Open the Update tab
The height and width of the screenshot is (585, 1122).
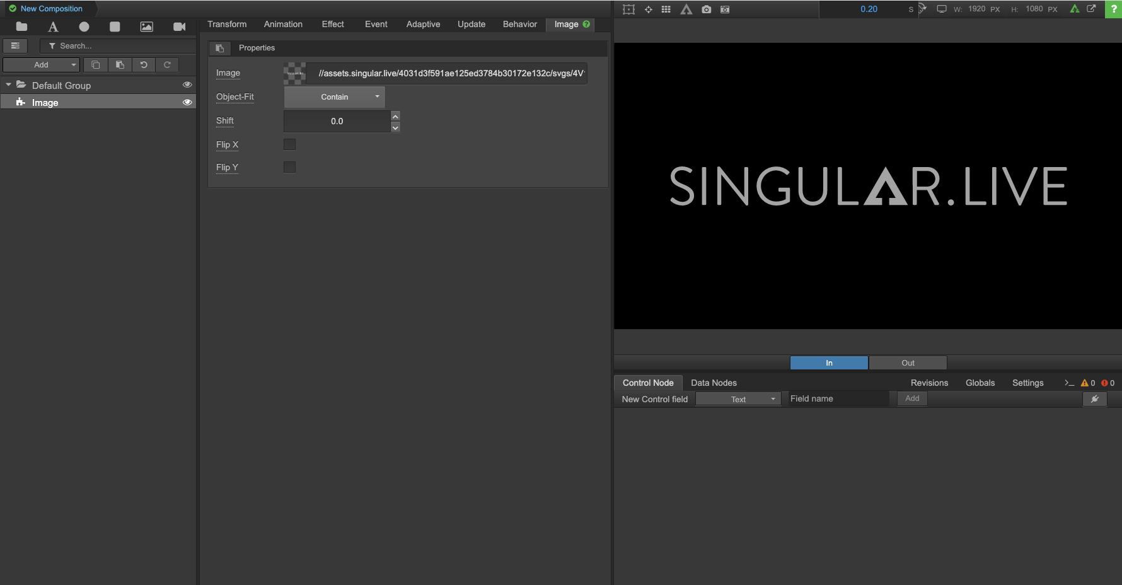(x=471, y=25)
